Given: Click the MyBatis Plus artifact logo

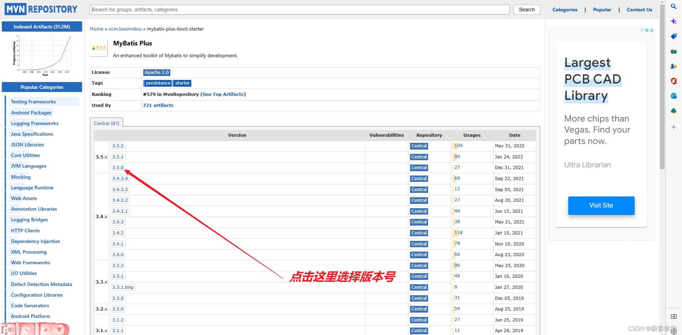Looking at the screenshot, I should (99, 48).
